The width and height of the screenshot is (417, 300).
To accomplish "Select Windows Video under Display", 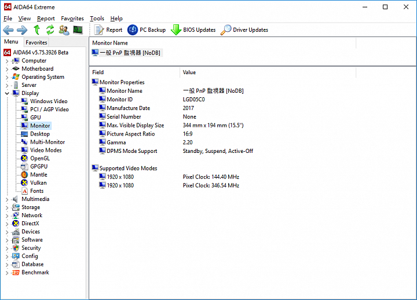I will point(49,101).
